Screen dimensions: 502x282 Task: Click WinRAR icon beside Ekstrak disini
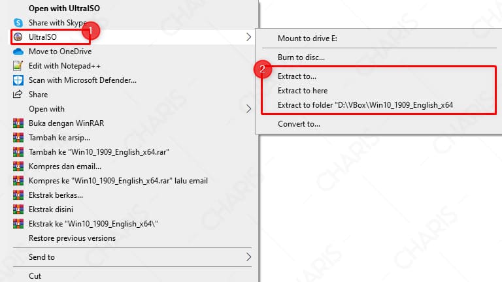point(18,210)
